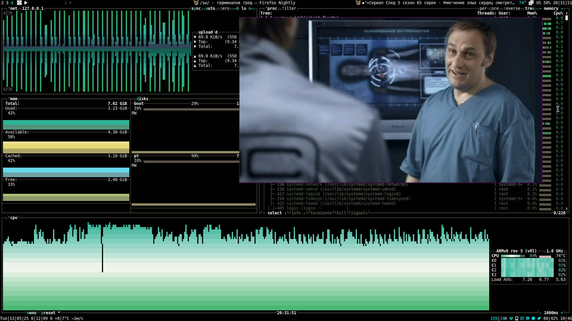
Task: Select systemd-homed process row
Action: (x=411, y=203)
